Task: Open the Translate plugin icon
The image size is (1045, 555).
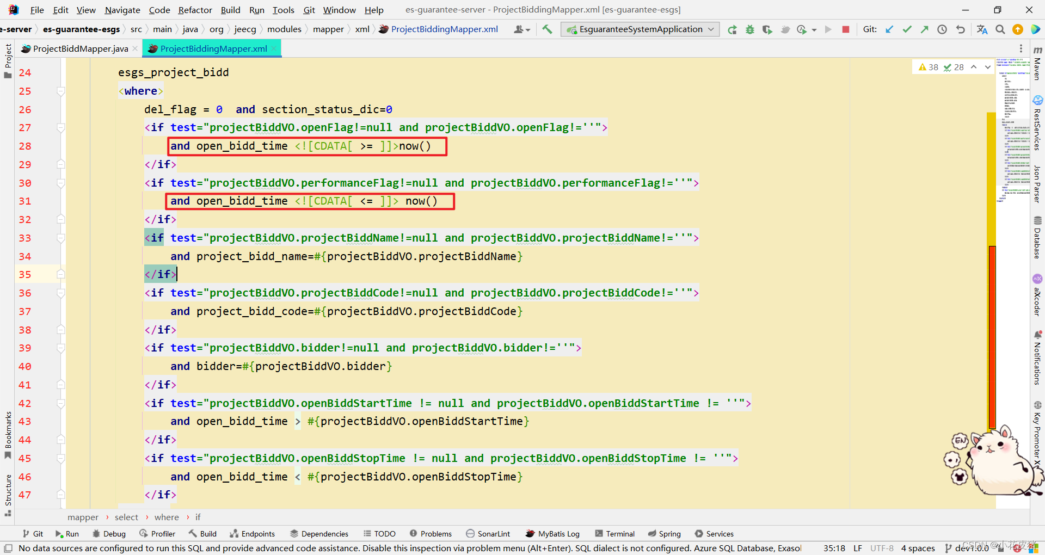Action: 982,29
